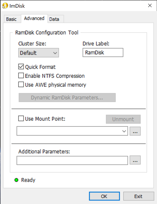Click the Unmount button

pos(123,119)
